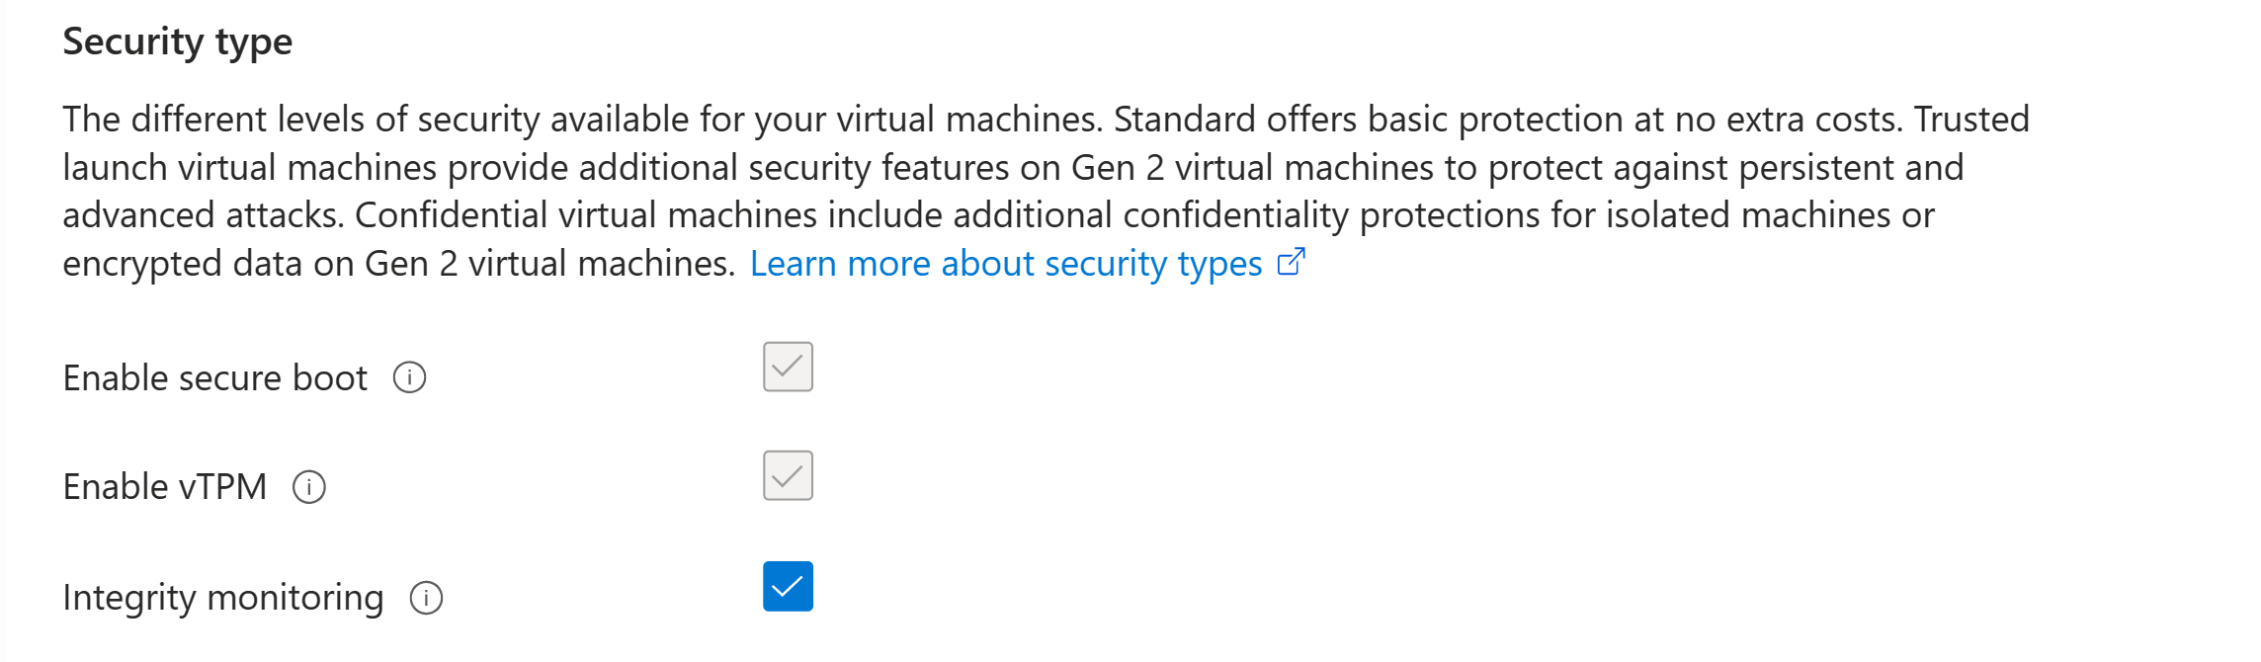Follow the blue security types hyperlink
The width and height of the screenshot is (2261, 662).
tap(1004, 263)
